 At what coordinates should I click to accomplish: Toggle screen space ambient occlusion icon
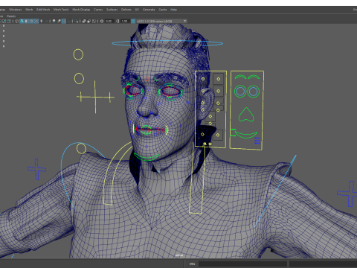[54, 21]
